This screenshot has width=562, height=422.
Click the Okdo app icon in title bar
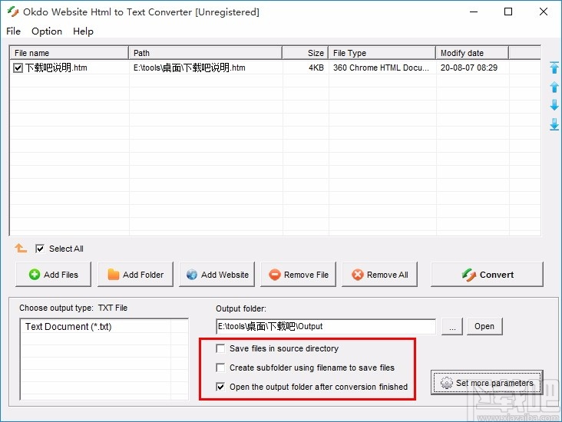point(13,12)
